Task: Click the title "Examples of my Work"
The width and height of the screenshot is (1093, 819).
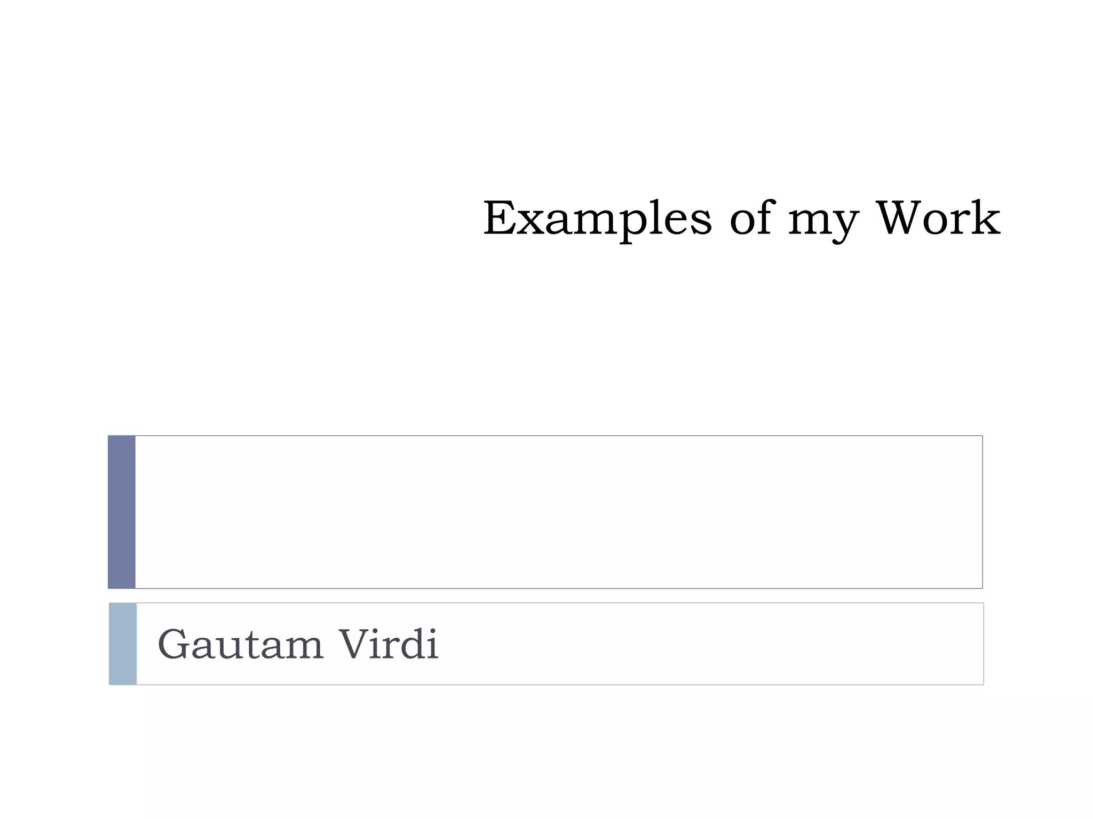Action: [x=741, y=219]
